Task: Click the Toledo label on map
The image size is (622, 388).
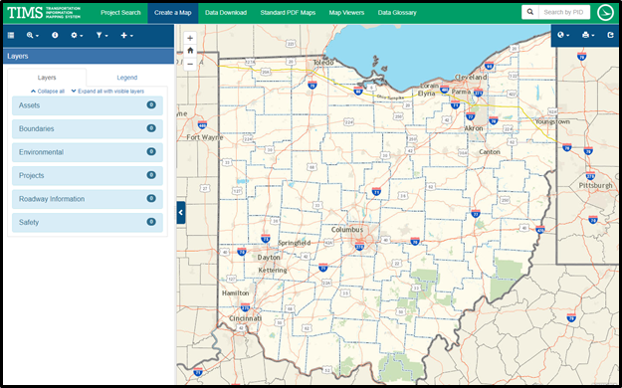Action: point(323,63)
